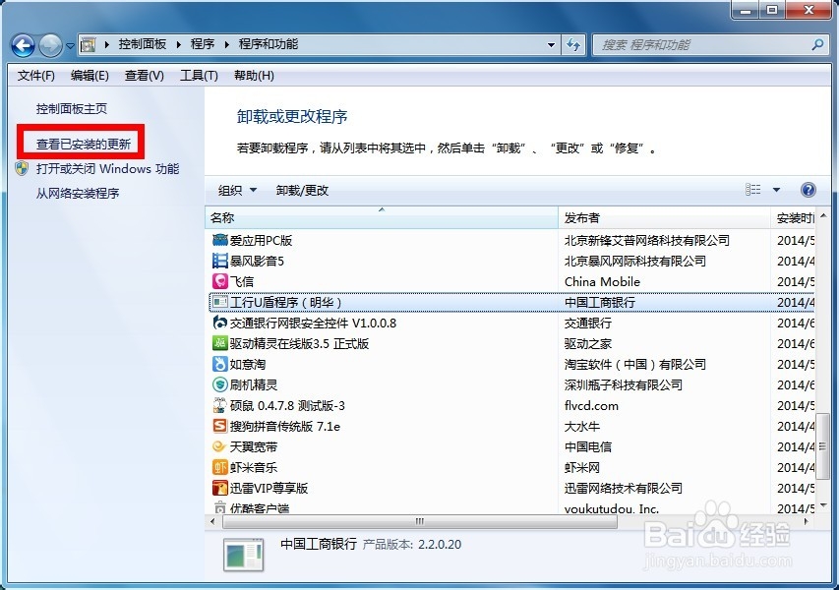Sort by the 安装时间 column header
839x590 pixels.
[793, 217]
